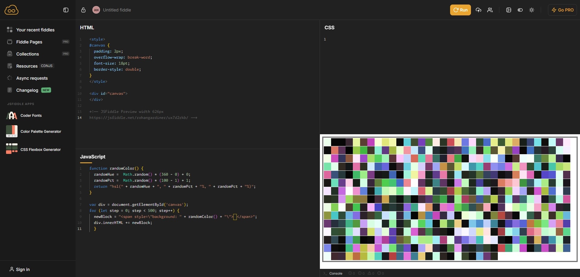Click the Coder Fonts logo icon
Image resolution: width=580 pixels, height=277 pixels.
[12, 116]
